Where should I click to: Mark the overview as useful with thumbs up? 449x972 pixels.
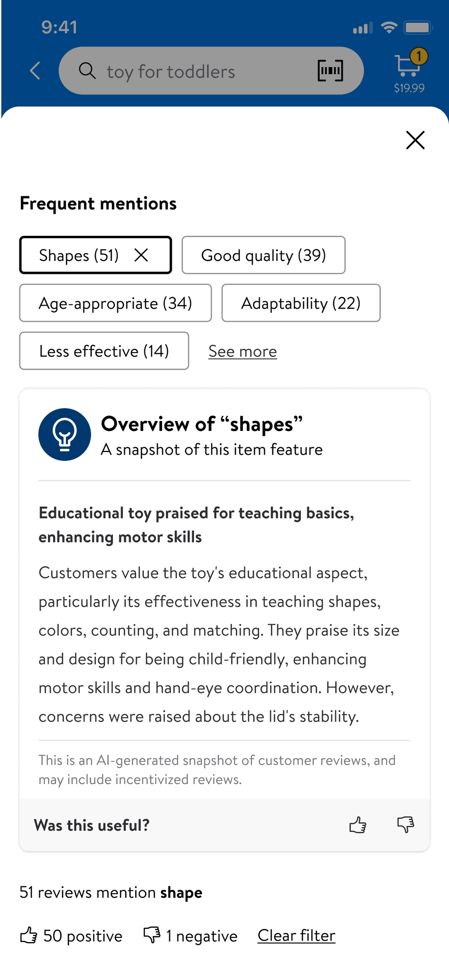pos(358,825)
